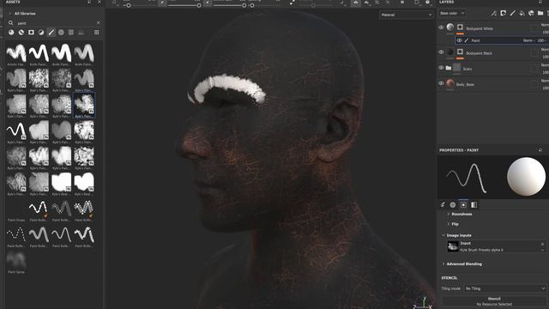The width and height of the screenshot is (549, 309).
Task: Expand the Advanced Blending section
Action: (x=462, y=264)
